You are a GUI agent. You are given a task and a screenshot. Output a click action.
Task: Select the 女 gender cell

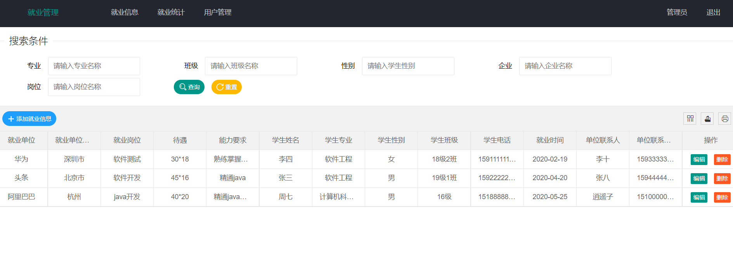(x=391, y=159)
